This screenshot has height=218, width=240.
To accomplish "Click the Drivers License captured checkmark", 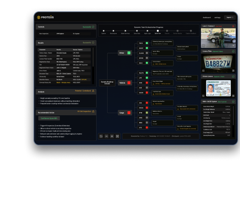I will [233, 76].
